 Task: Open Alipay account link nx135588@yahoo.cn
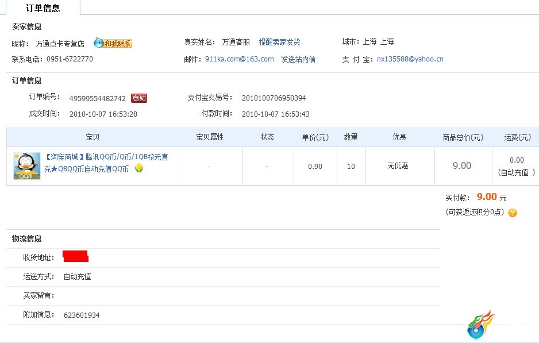[x=410, y=59]
